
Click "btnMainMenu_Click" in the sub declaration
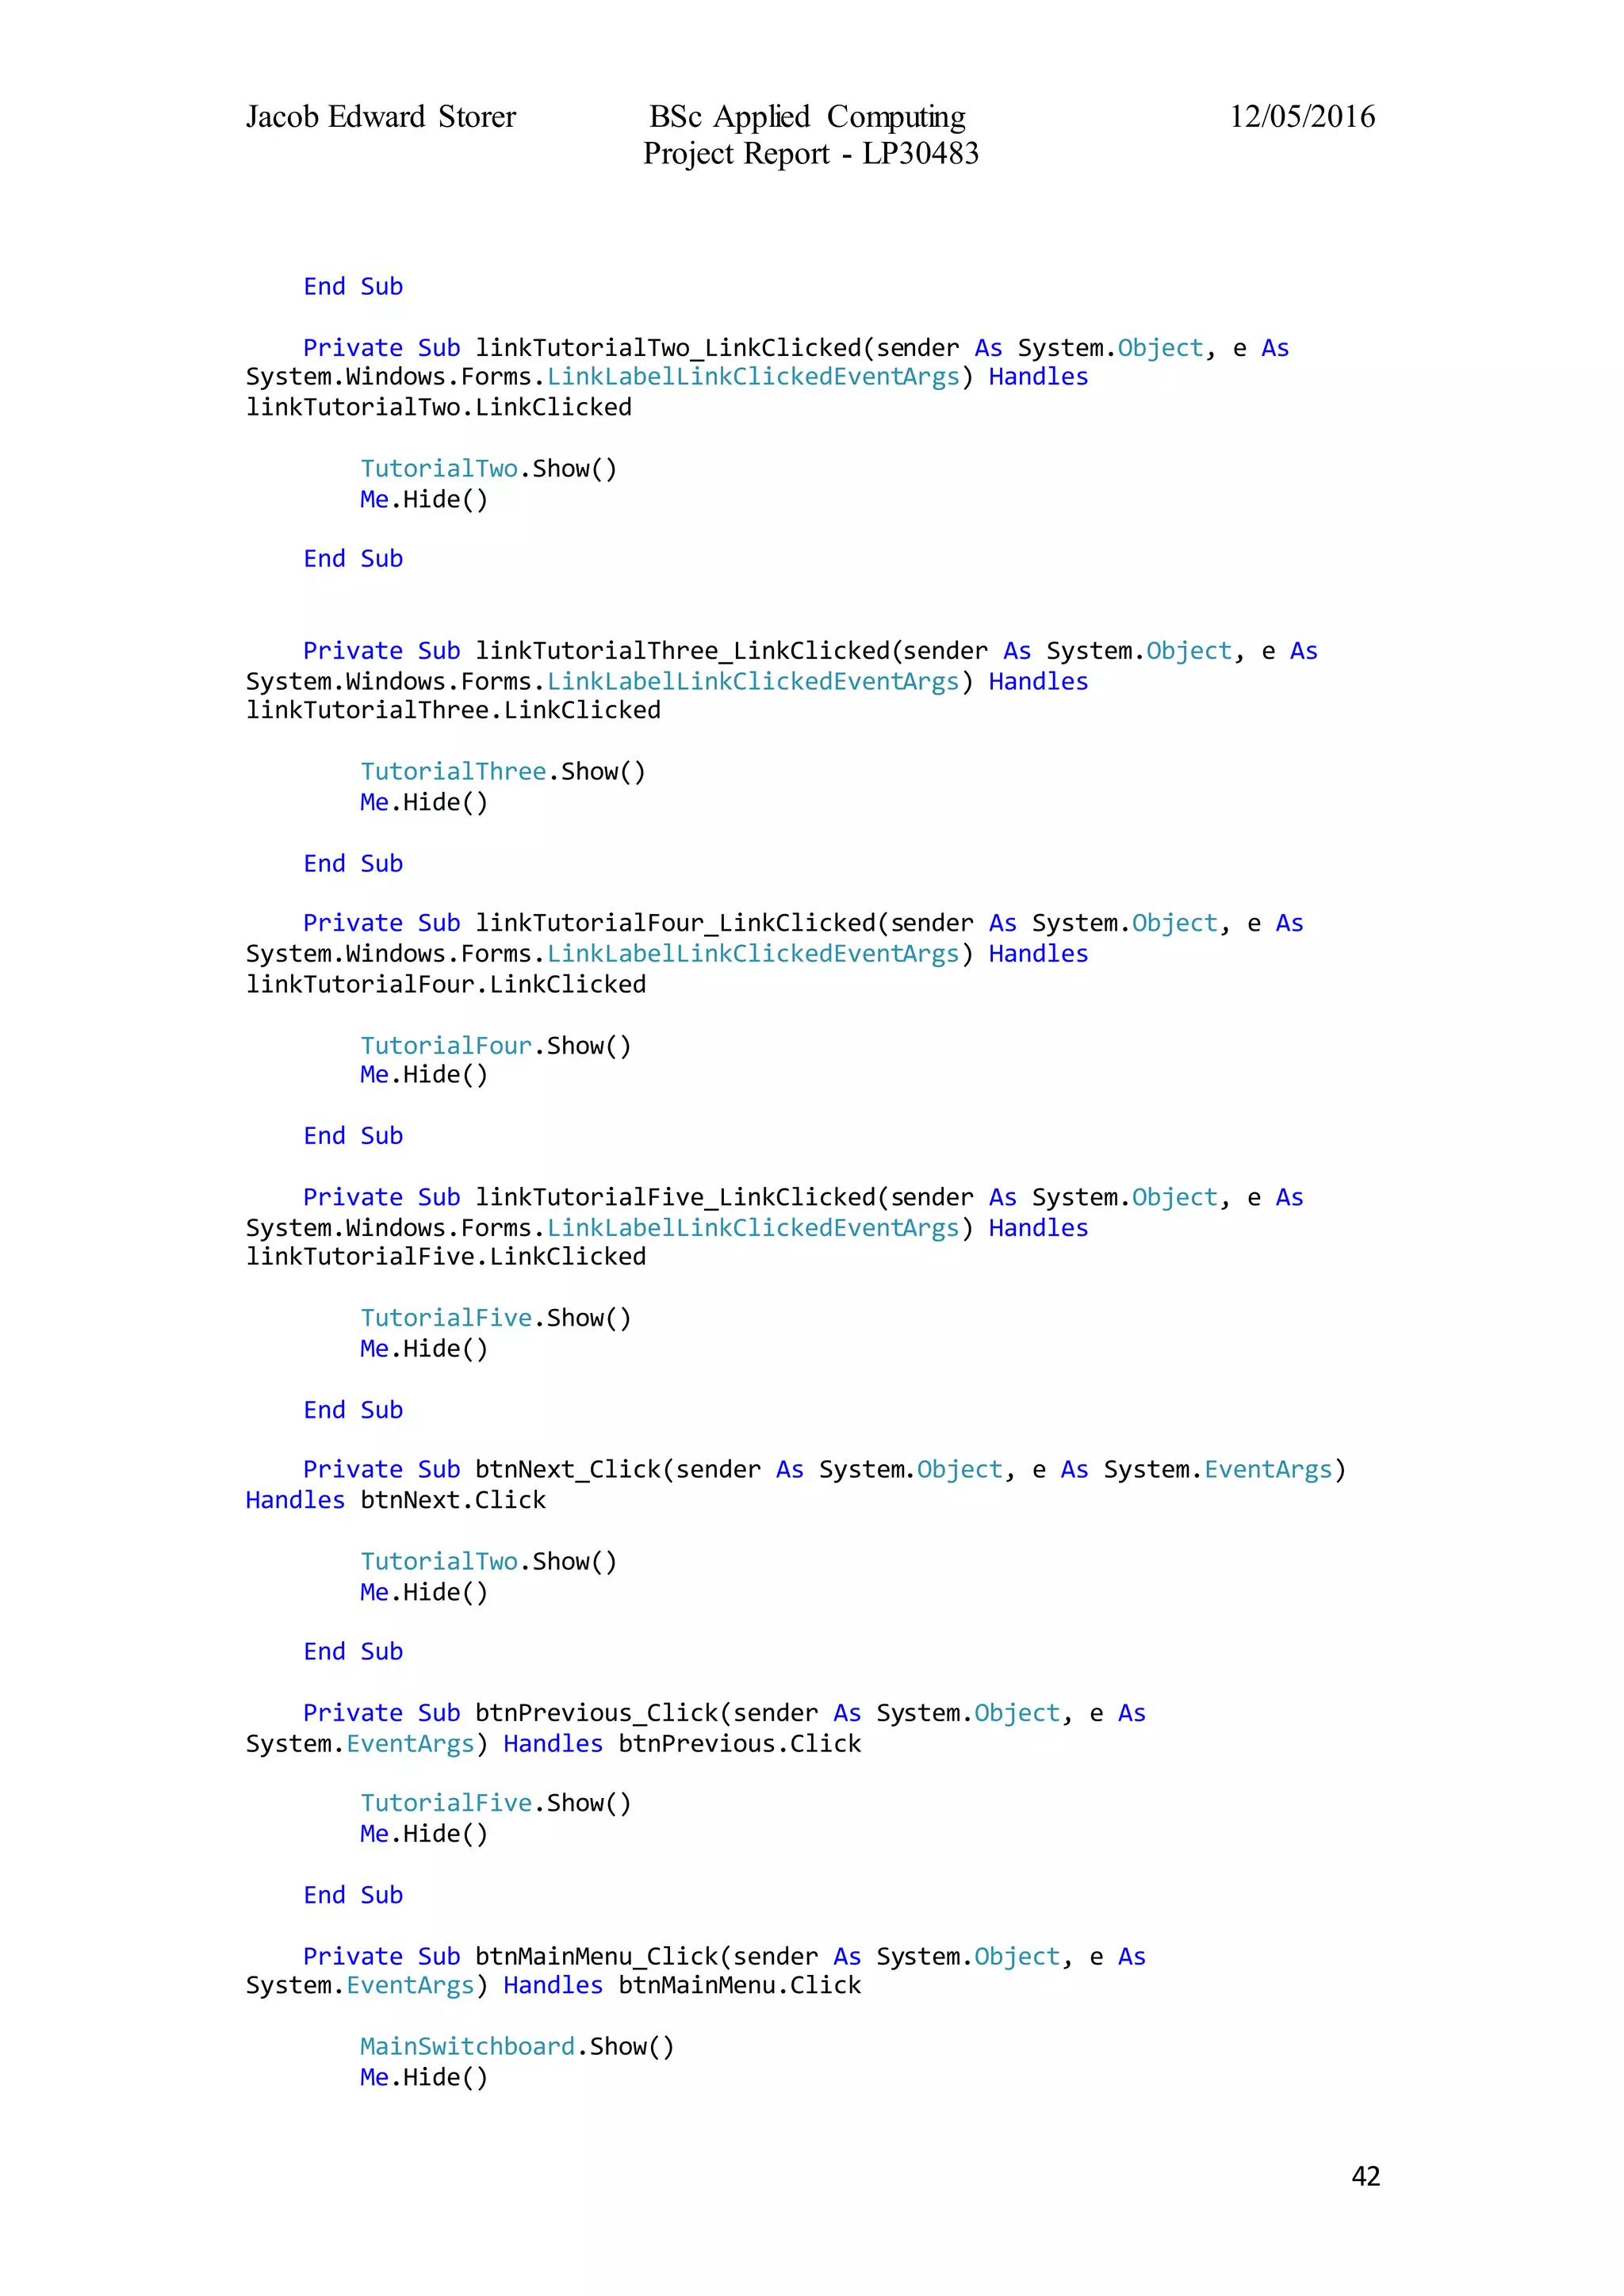(x=597, y=1956)
